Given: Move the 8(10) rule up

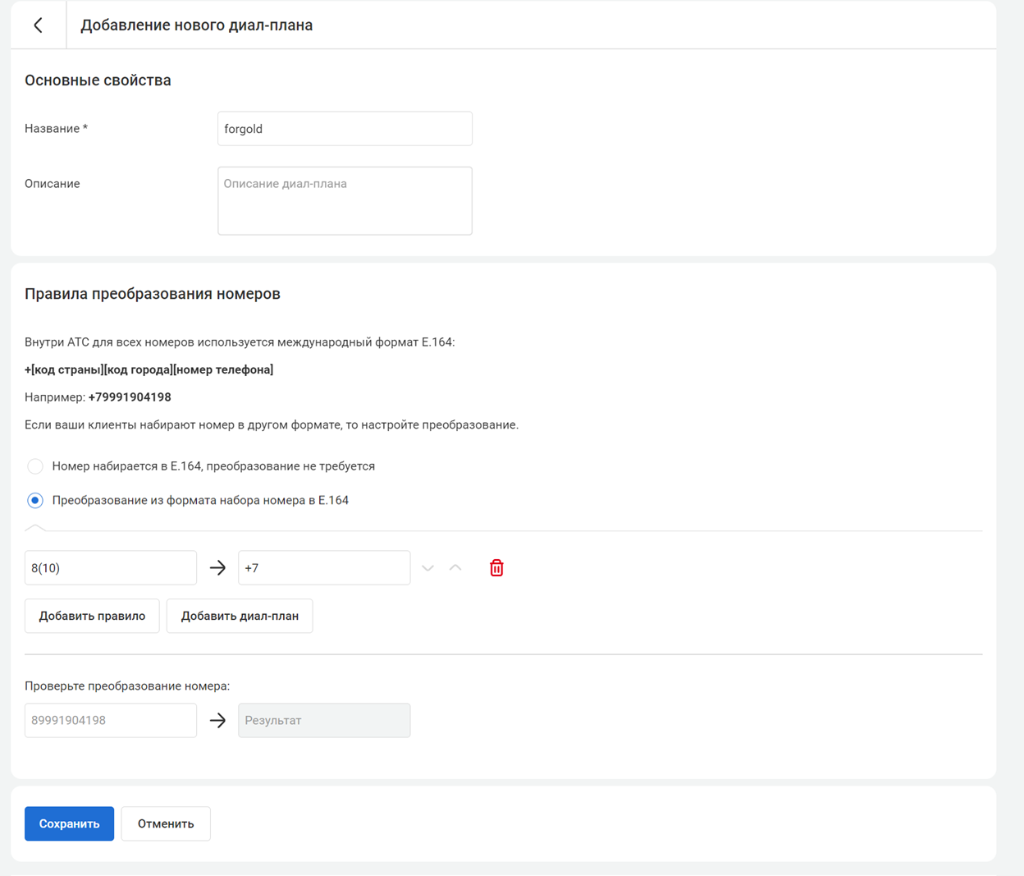Looking at the screenshot, I should point(455,568).
